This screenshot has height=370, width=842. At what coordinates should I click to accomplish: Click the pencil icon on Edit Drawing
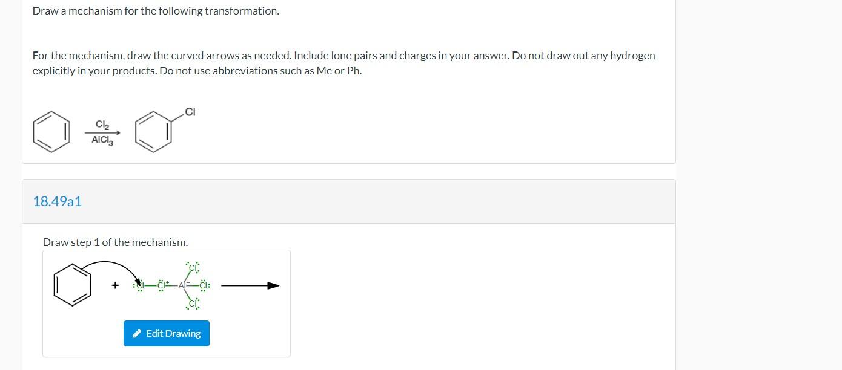click(136, 333)
